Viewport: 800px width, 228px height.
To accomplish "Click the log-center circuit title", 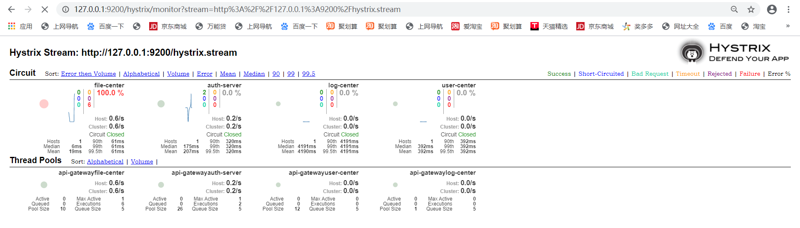I will (343, 85).
